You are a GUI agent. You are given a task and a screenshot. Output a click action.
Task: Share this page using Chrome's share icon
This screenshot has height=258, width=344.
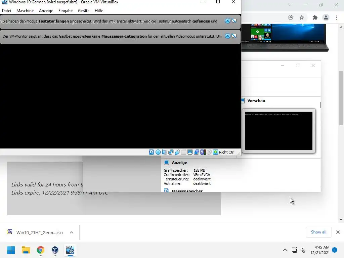click(291, 17)
